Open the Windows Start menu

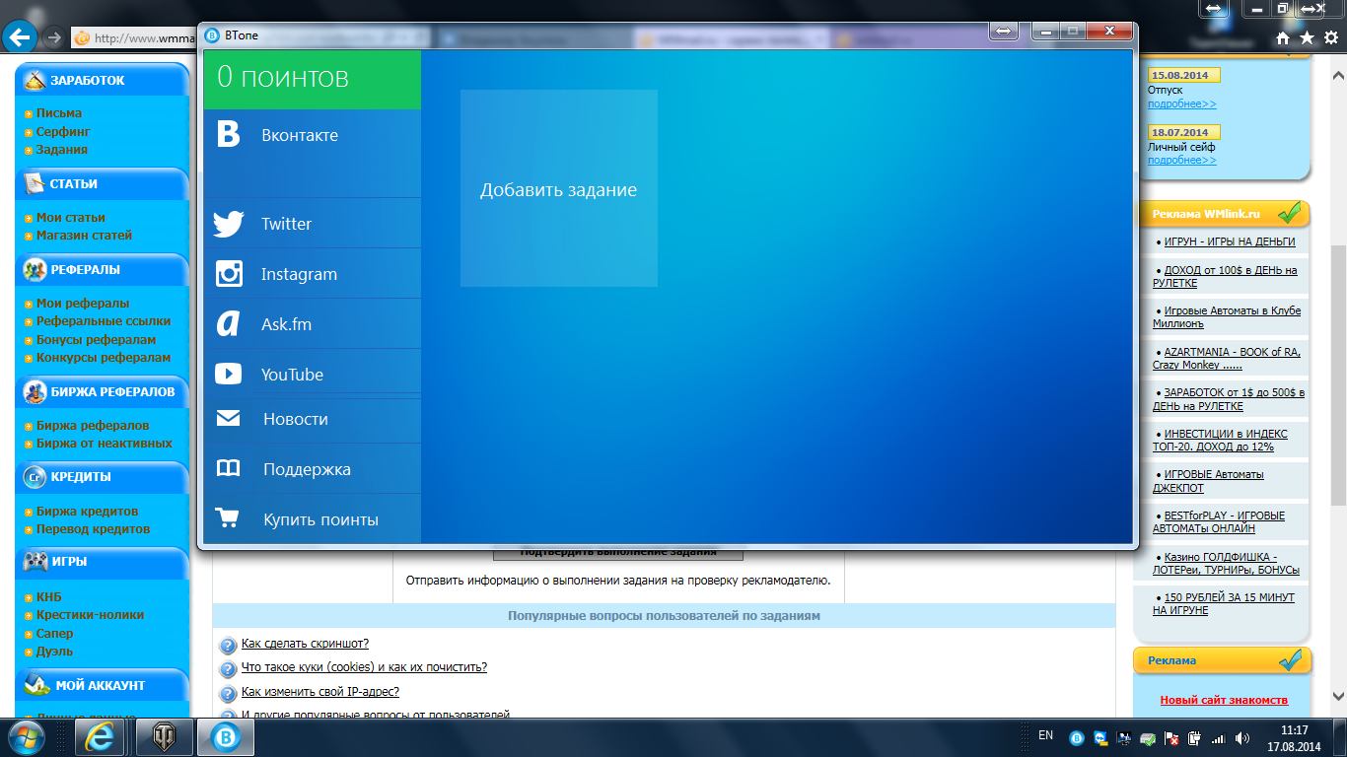27,737
